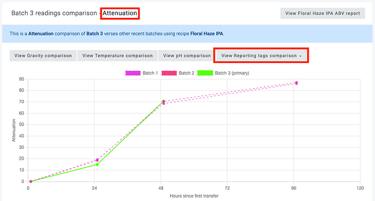
Task: Click the Batch 2 legend label
Action: pos(186,73)
